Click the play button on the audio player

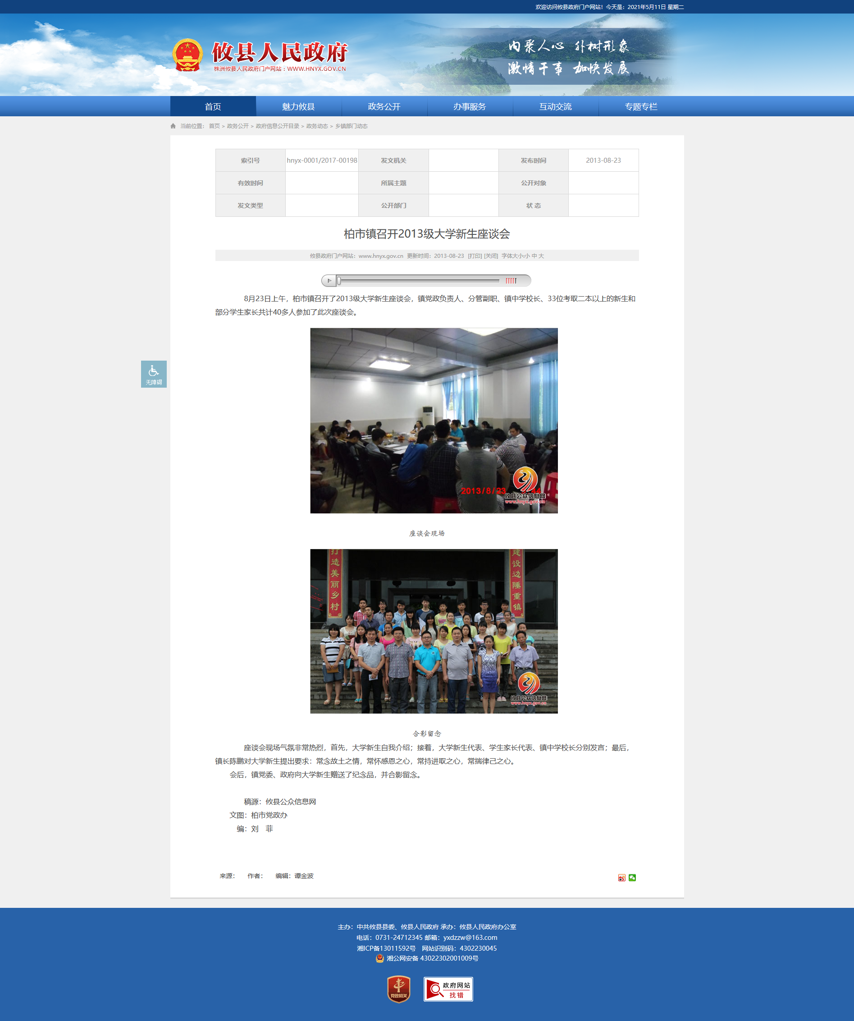[329, 280]
